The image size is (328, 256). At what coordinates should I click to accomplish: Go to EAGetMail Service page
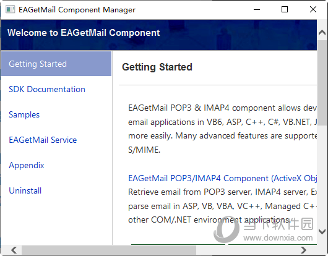[x=43, y=140]
